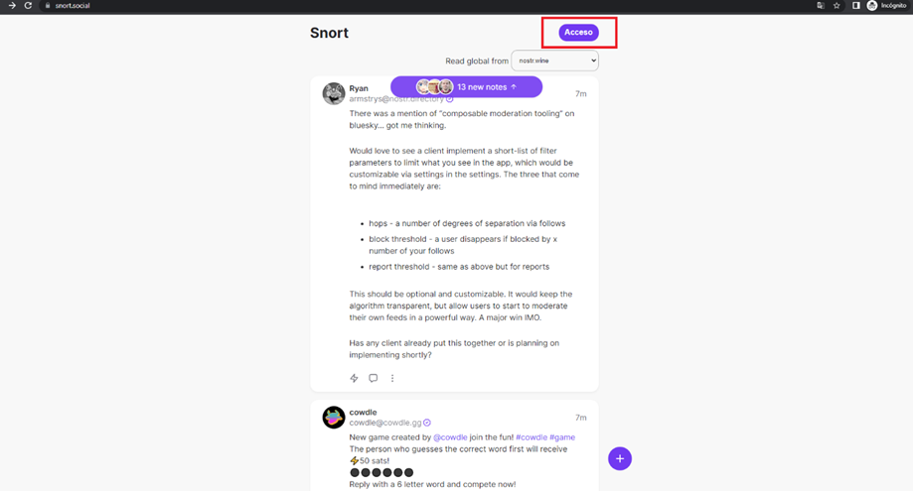The height and width of the screenshot is (491, 913).
Task: Open the #cowdle hashtag
Action: [x=532, y=437]
